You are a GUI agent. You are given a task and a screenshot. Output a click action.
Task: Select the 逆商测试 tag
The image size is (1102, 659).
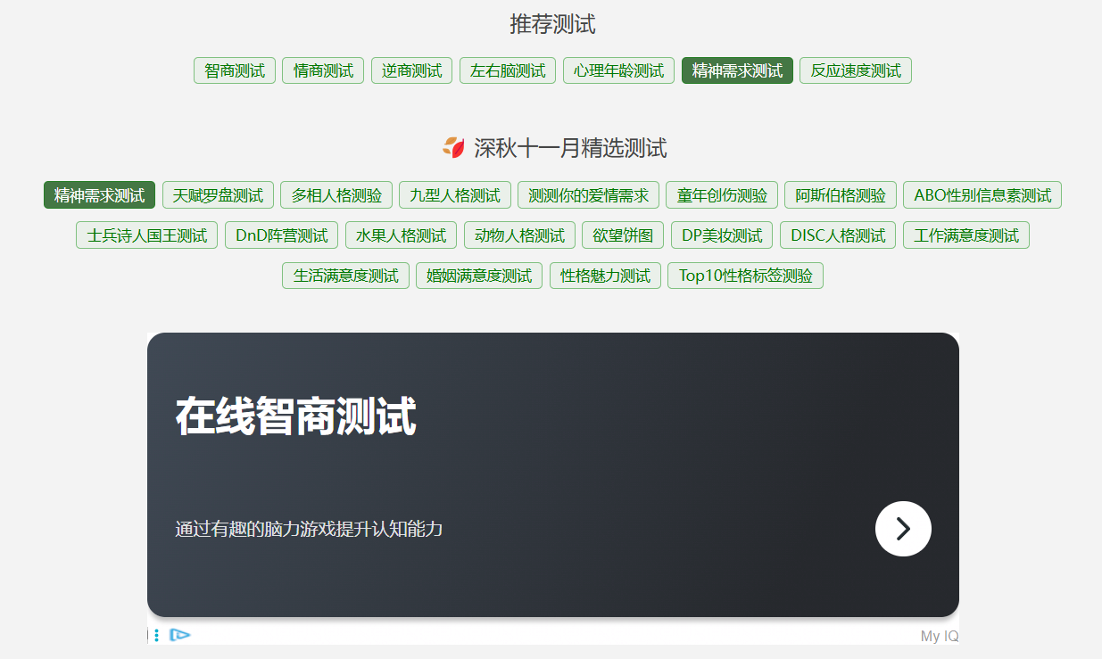[x=411, y=70]
